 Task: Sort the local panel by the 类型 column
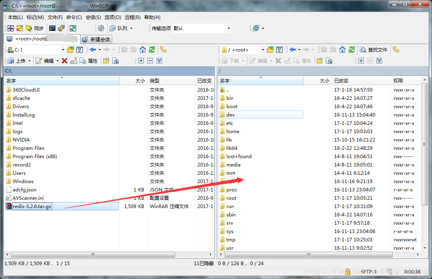[171, 81]
